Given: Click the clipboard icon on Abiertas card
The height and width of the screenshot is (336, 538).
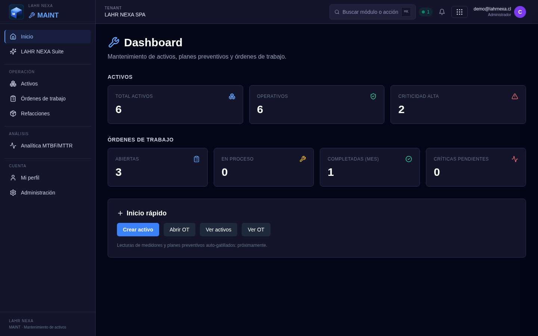Looking at the screenshot, I should 197,159.
